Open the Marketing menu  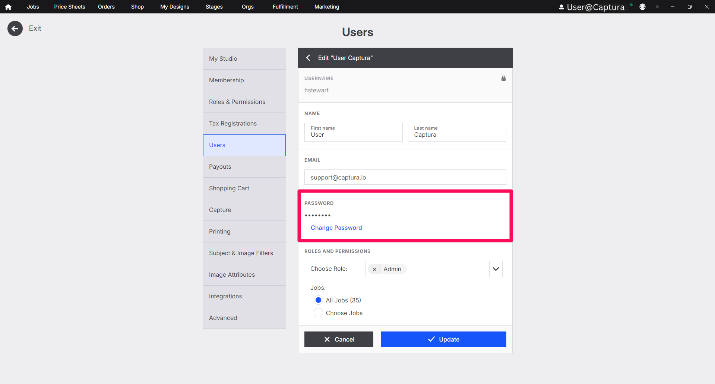tap(326, 6)
